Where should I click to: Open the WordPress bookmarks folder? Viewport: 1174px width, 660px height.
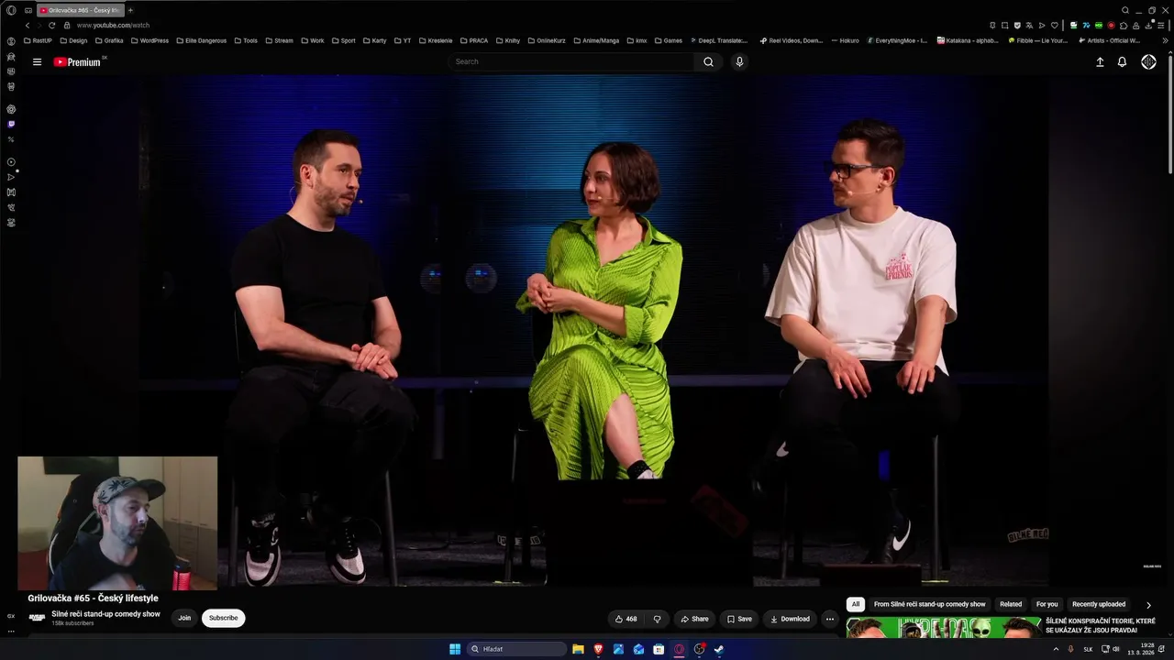click(x=150, y=40)
